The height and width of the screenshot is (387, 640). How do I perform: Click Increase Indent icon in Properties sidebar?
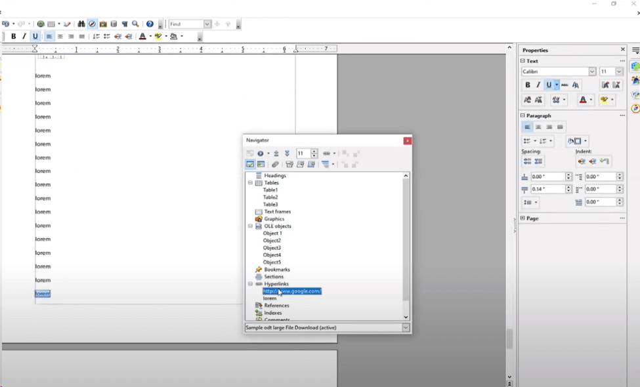582,161
